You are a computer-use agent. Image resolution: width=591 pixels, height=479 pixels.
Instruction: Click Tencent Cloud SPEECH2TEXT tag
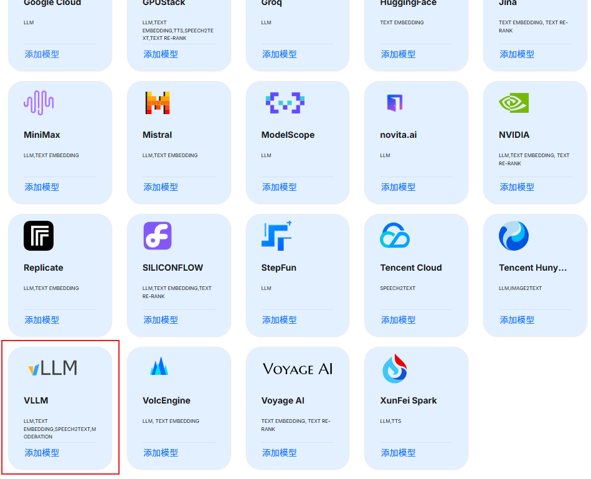tap(398, 288)
